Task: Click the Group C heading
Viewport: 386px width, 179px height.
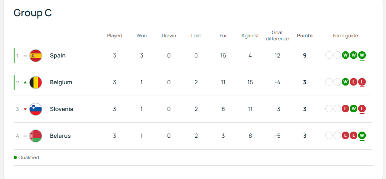Action: (33, 13)
